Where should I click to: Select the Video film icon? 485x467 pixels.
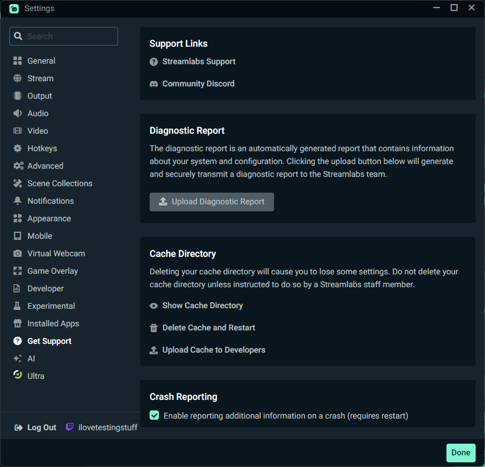pos(18,131)
